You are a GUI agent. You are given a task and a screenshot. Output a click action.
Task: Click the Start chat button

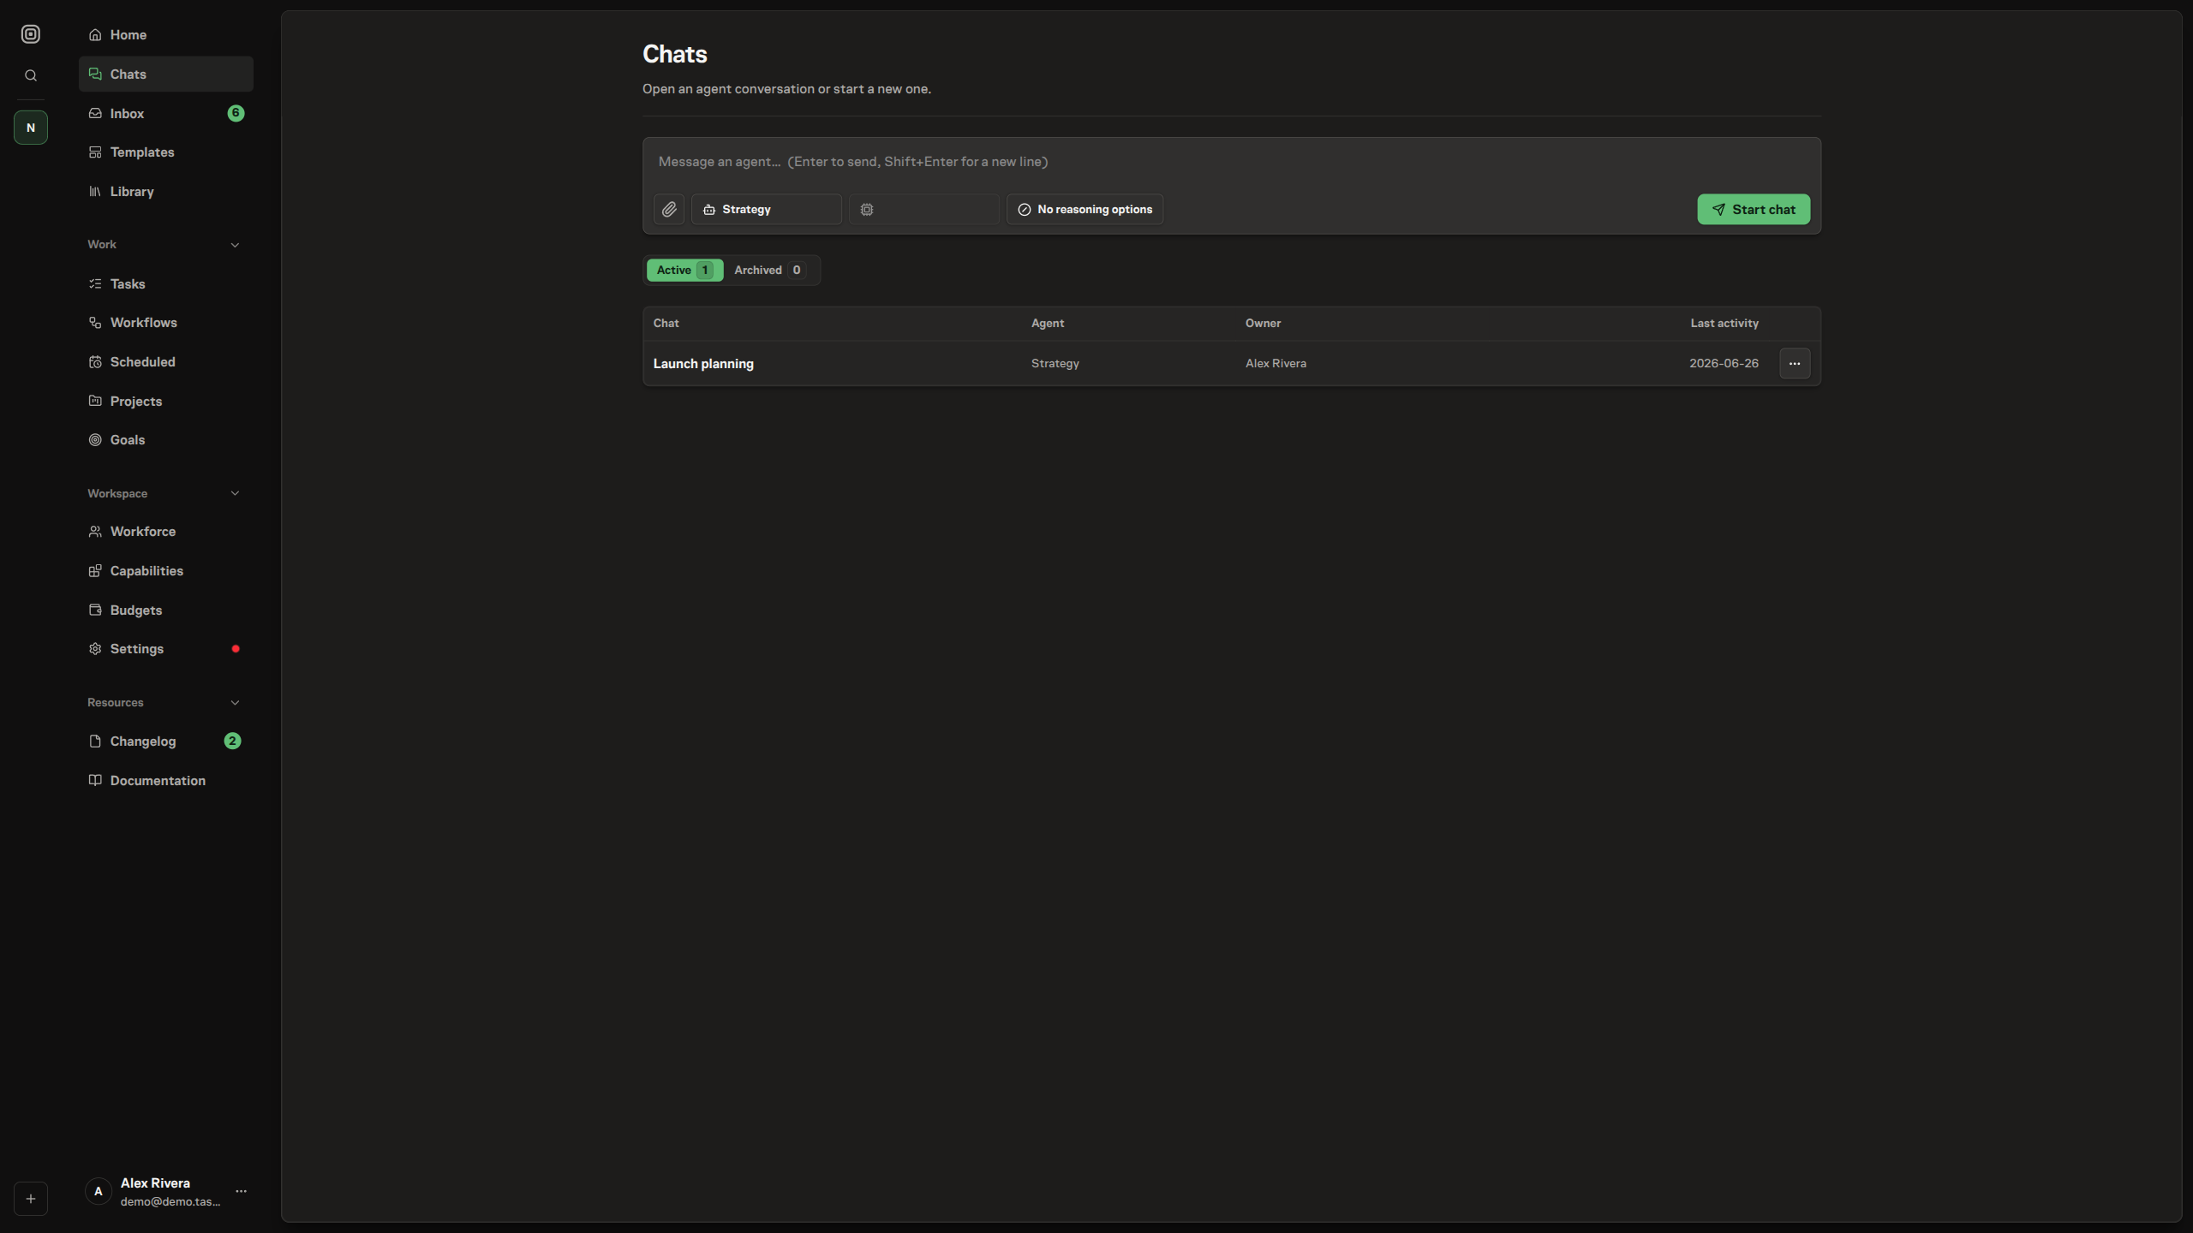tap(1754, 209)
